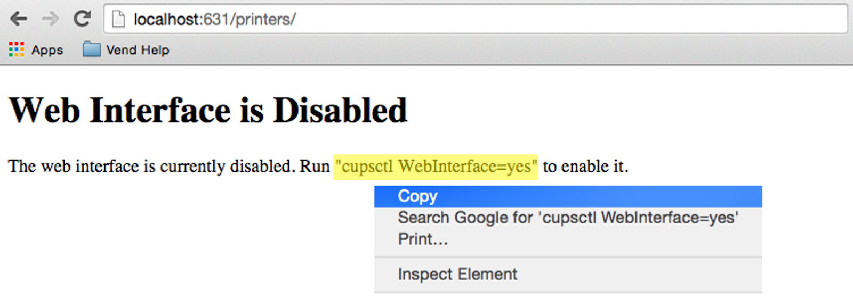Click the word 'Web' in the heading
Viewport: 853px width, 307px height.
click(45, 111)
